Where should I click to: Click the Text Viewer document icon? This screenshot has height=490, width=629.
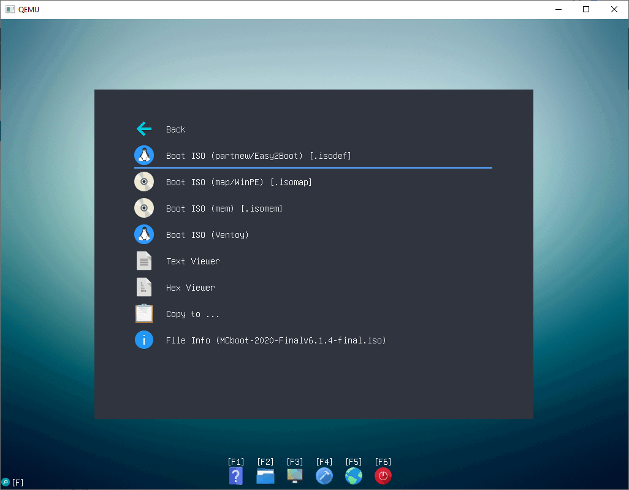(144, 261)
